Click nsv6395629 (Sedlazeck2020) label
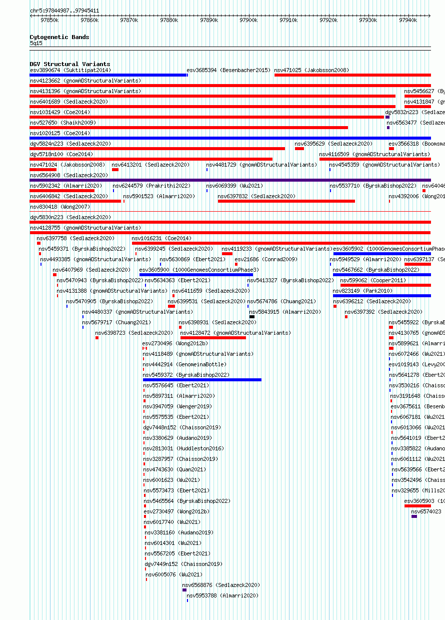This screenshot has height=620, width=445. (x=333, y=144)
